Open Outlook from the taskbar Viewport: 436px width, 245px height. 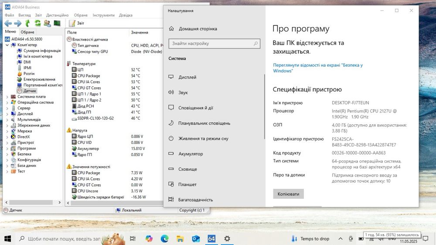pos(196,238)
